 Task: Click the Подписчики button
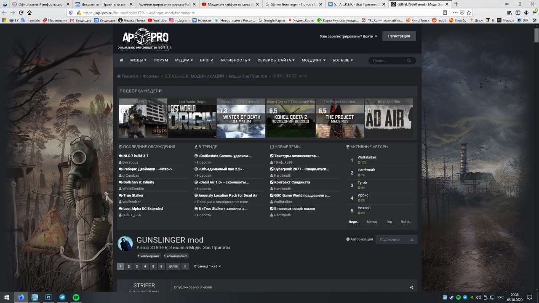click(x=396, y=239)
